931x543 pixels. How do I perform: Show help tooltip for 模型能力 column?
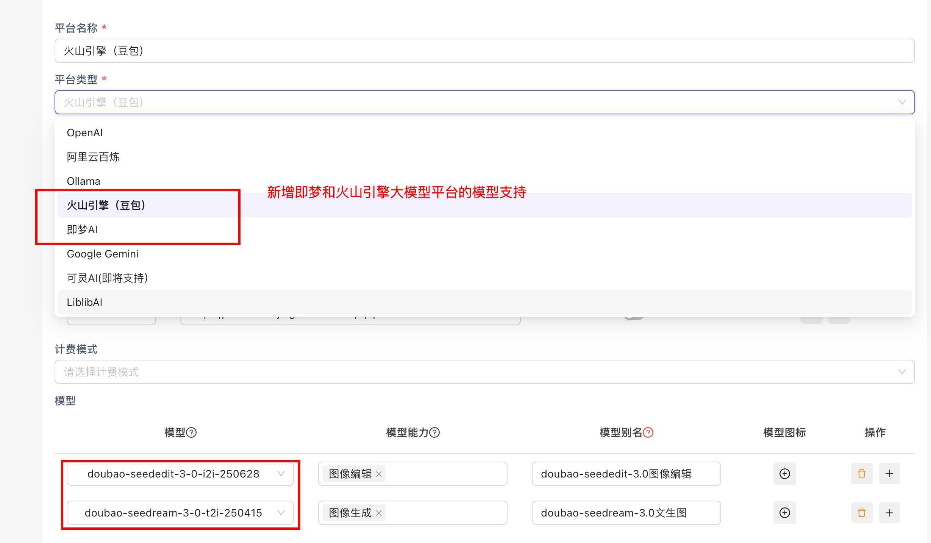(x=435, y=432)
